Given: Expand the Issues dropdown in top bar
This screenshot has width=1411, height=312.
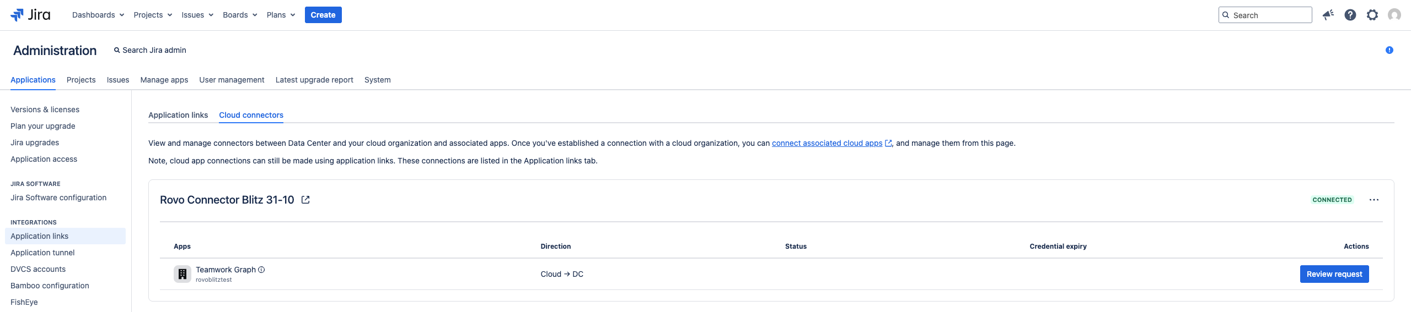Looking at the screenshot, I should pyautogui.click(x=197, y=15).
